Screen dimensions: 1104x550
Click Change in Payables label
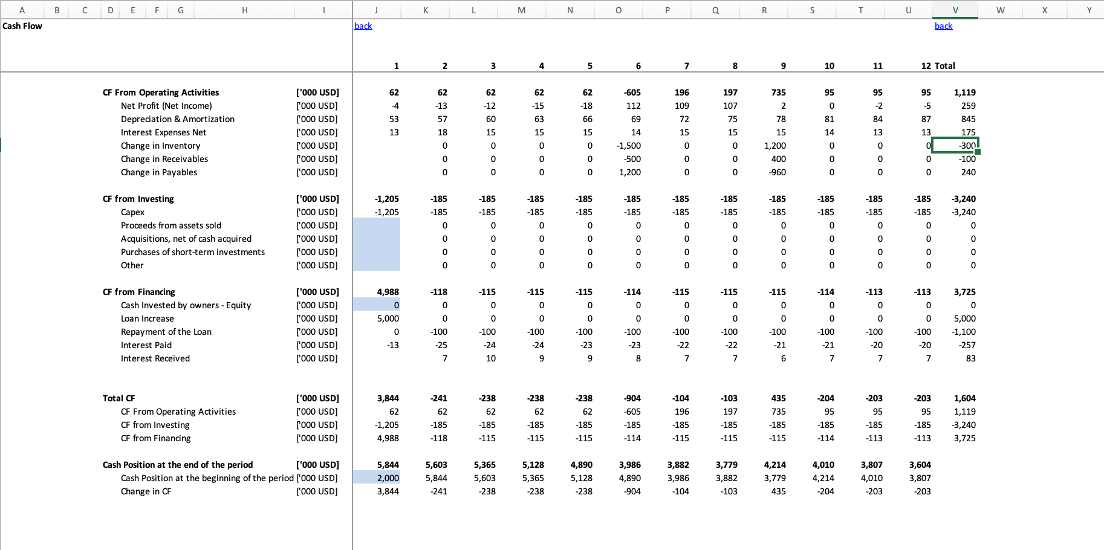[159, 172]
